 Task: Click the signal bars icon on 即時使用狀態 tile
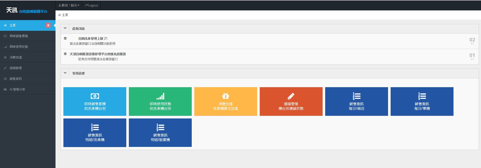click(x=160, y=96)
